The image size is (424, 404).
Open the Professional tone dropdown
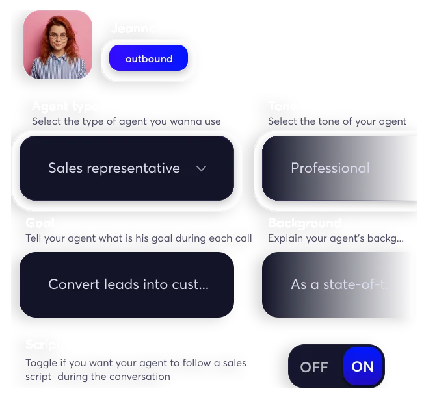(339, 168)
